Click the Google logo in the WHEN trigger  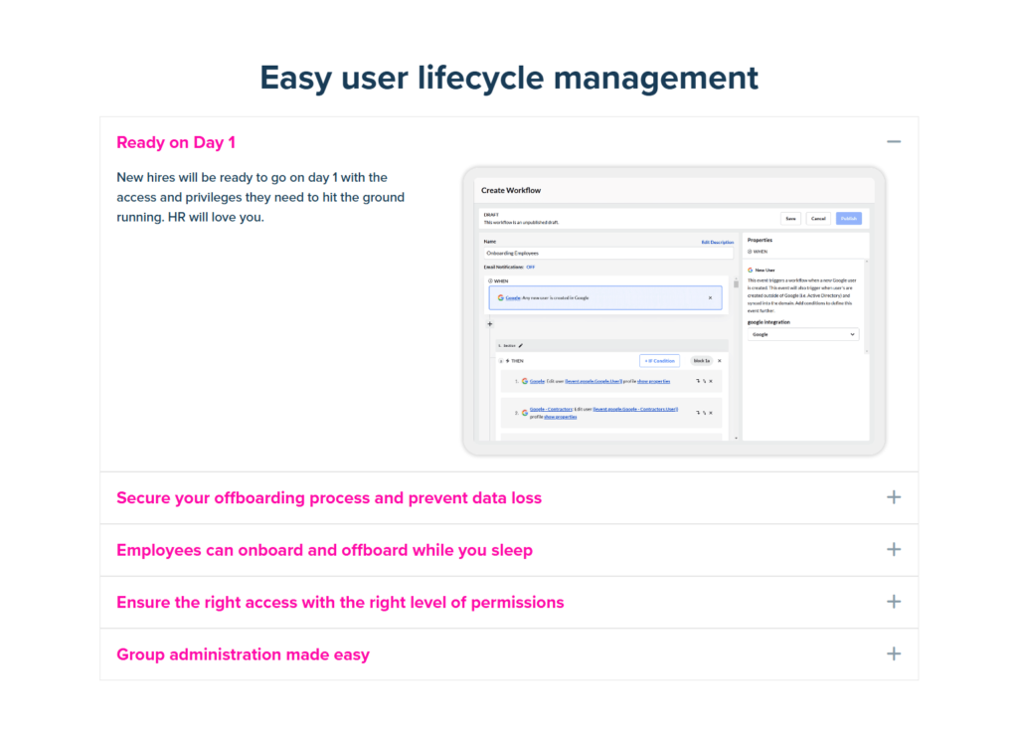pyautogui.click(x=500, y=297)
